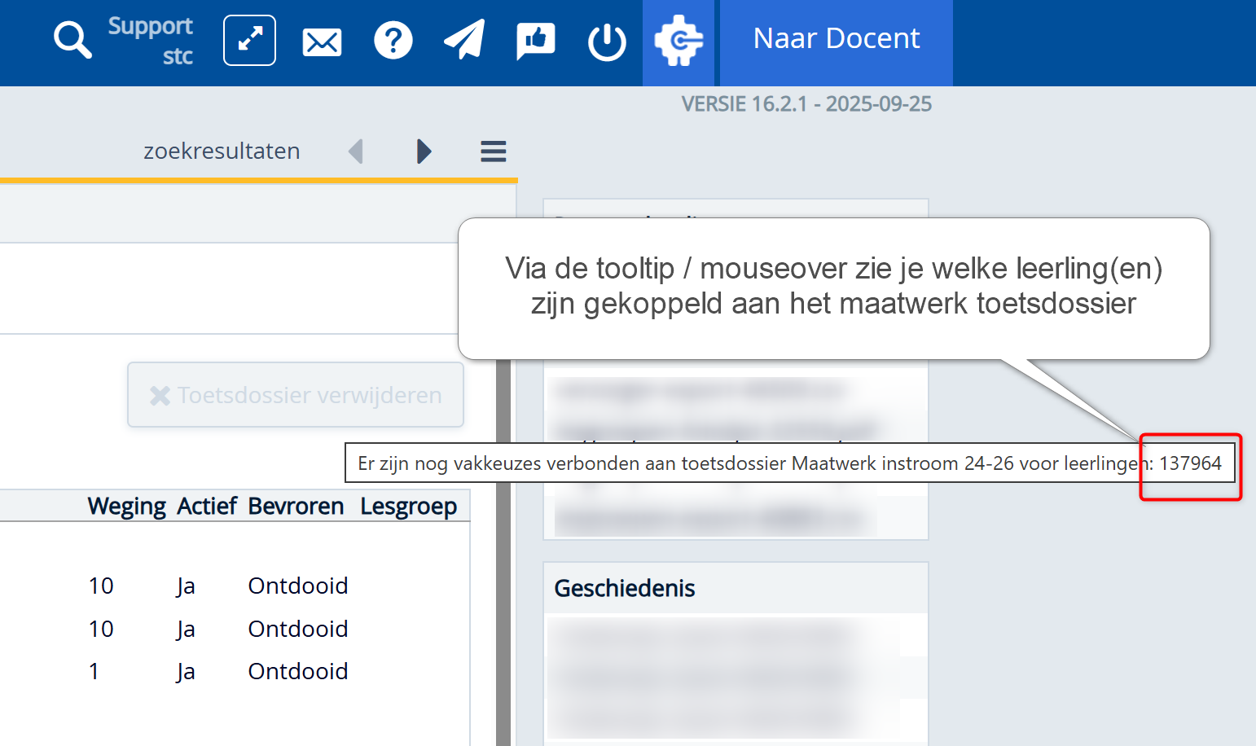Click the Bevroren column header
This screenshot has width=1256, height=746.
tap(296, 507)
